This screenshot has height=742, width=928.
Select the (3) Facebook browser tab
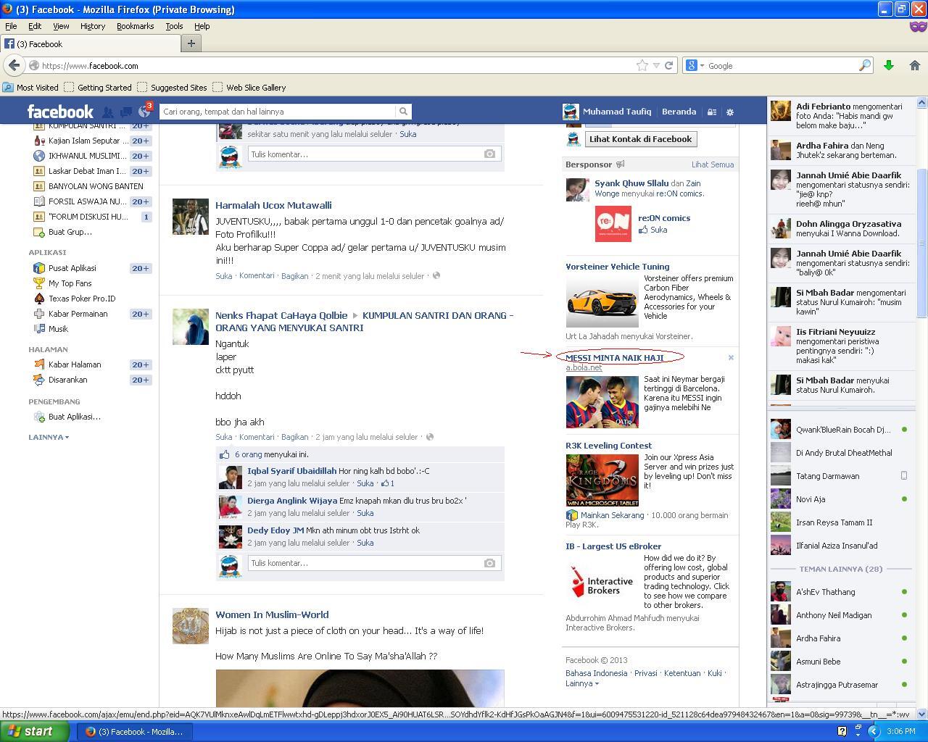tap(90, 43)
